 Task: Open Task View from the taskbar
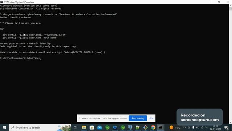click(x=75, y=127)
